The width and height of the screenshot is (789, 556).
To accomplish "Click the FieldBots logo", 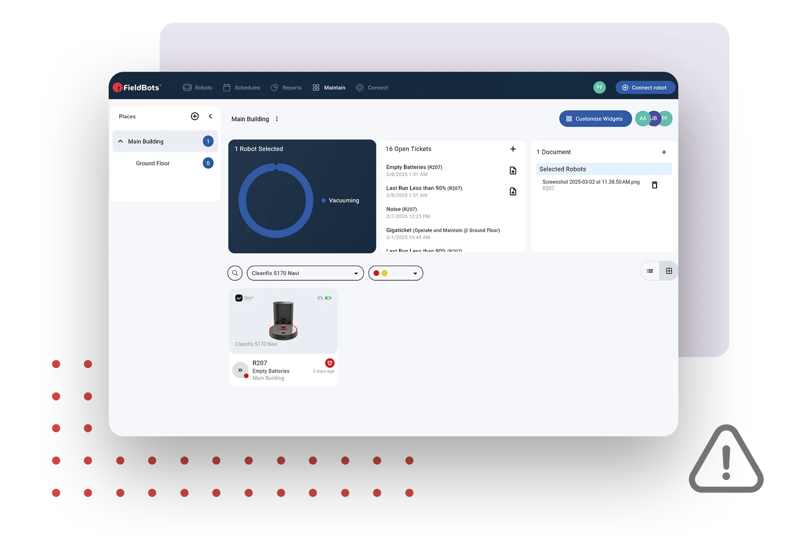I will tap(137, 87).
